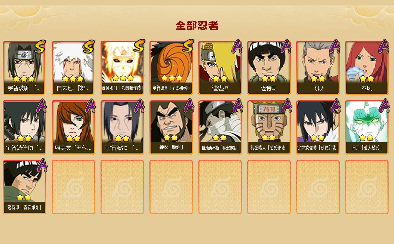Choose the 飞段 ninja portrait

click(x=318, y=68)
